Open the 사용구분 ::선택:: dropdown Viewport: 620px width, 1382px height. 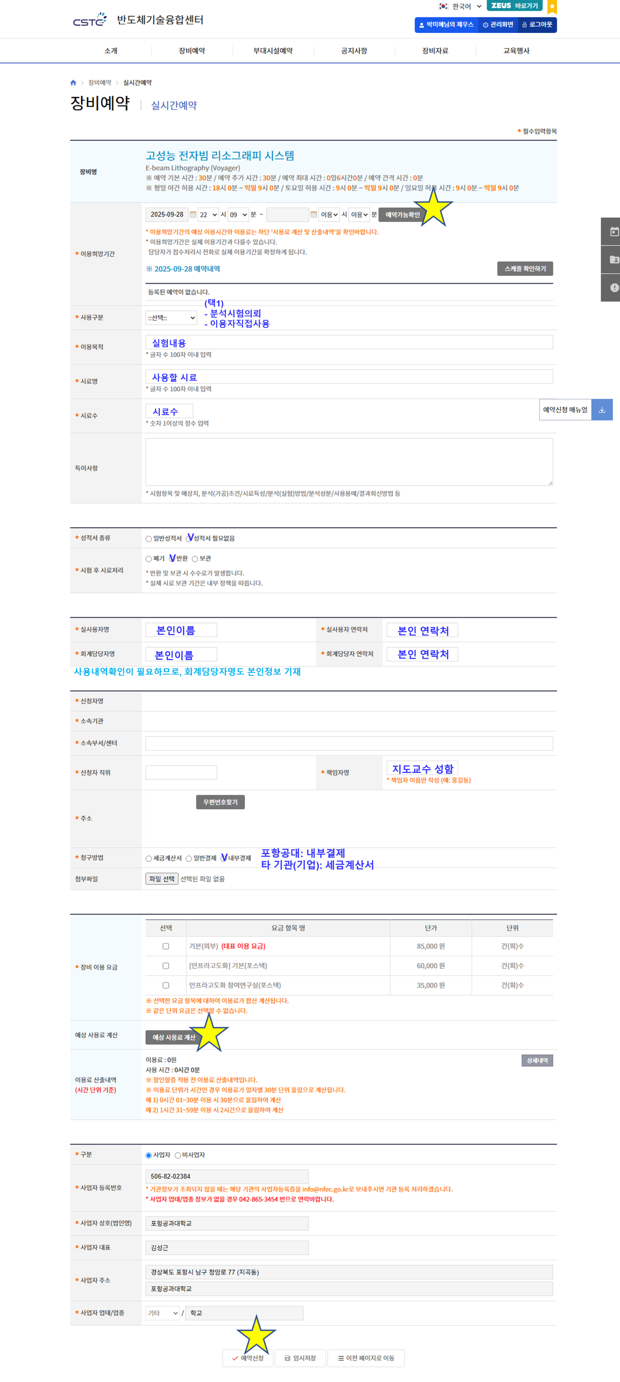coord(171,318)
